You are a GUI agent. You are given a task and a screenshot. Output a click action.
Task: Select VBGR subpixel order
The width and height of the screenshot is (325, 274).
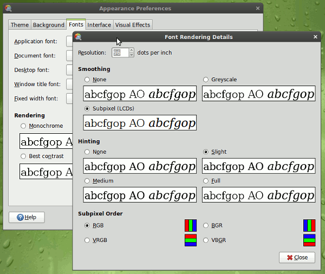tap(206, 240)
